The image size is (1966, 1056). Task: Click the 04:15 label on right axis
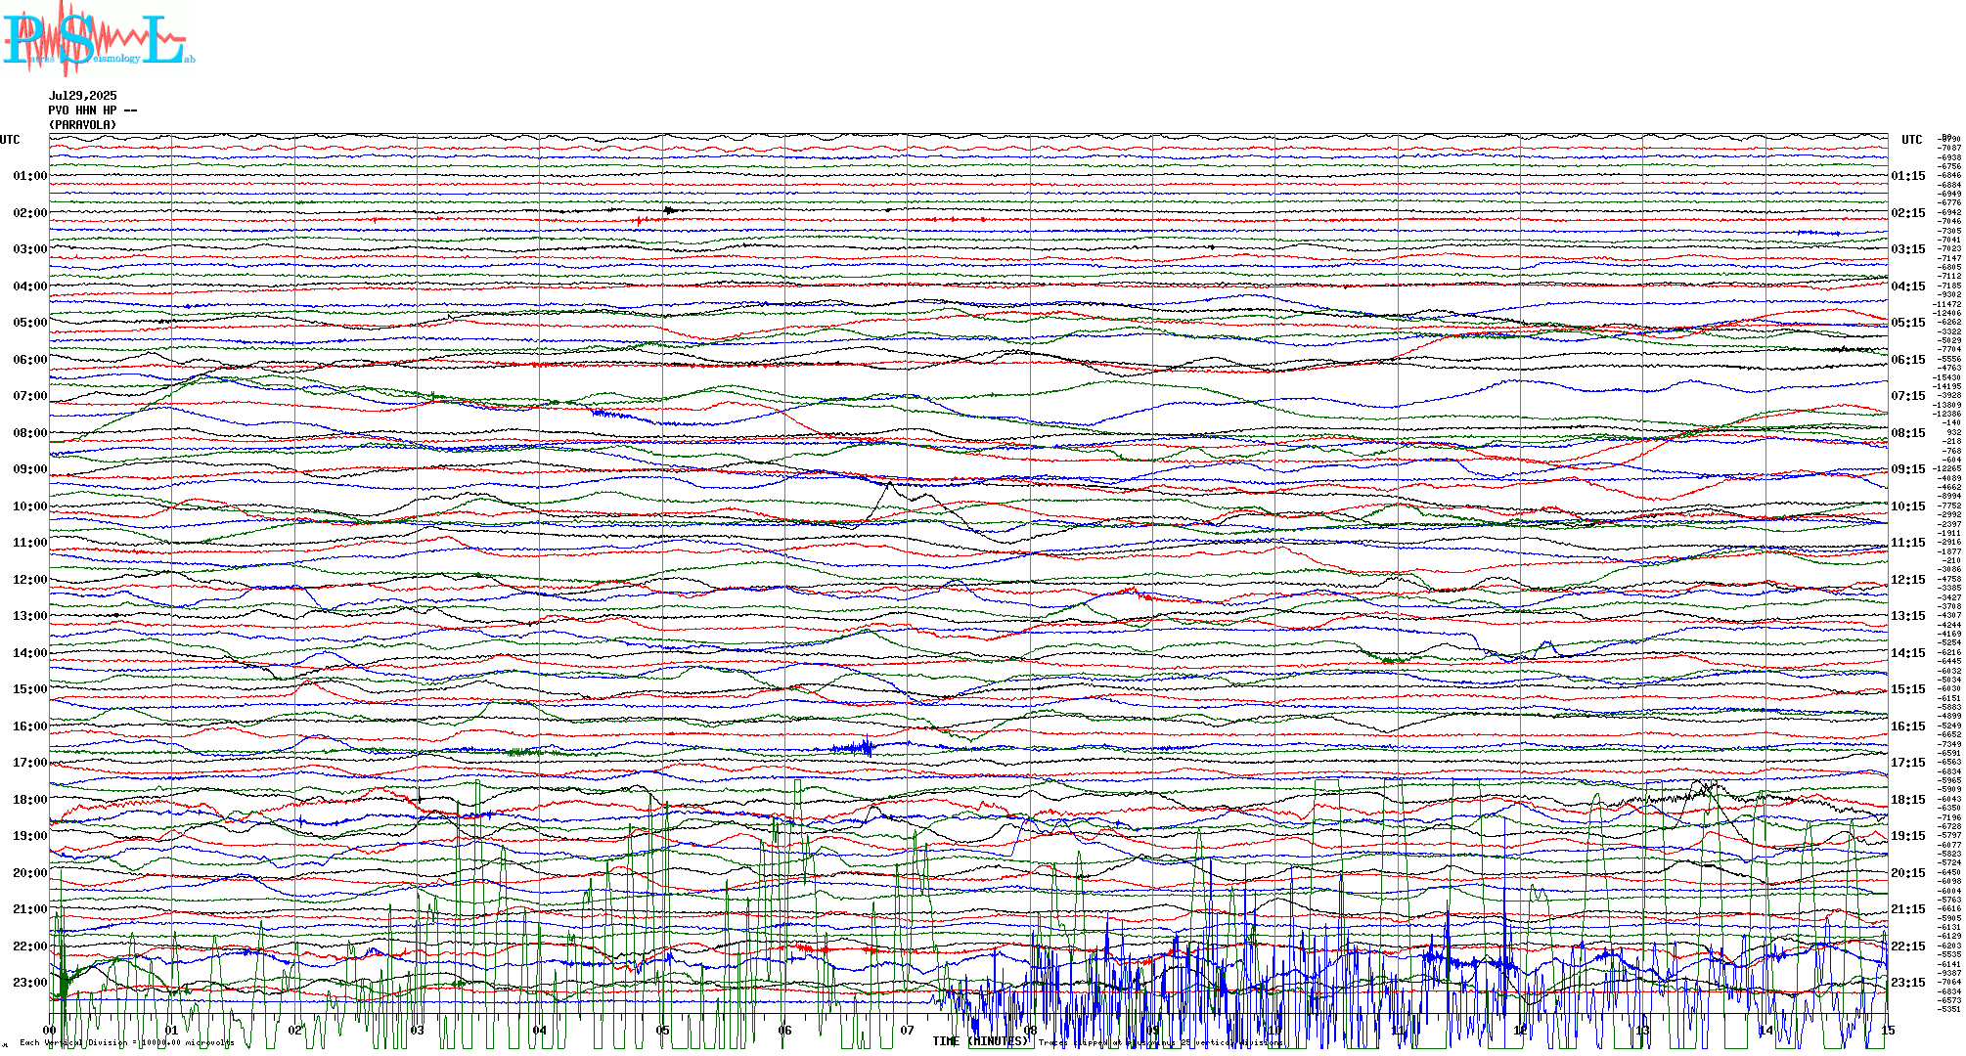click(1908, 286)
